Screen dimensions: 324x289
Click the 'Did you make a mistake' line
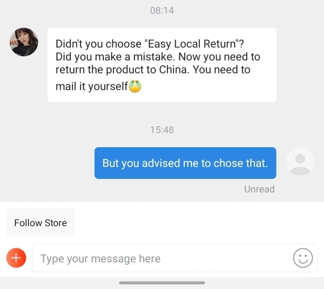pyautogui.click(x=115, y=57)
